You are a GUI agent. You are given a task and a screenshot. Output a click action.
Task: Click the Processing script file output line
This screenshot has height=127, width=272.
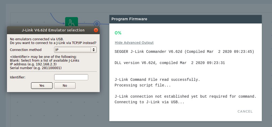tap(142, 85)
